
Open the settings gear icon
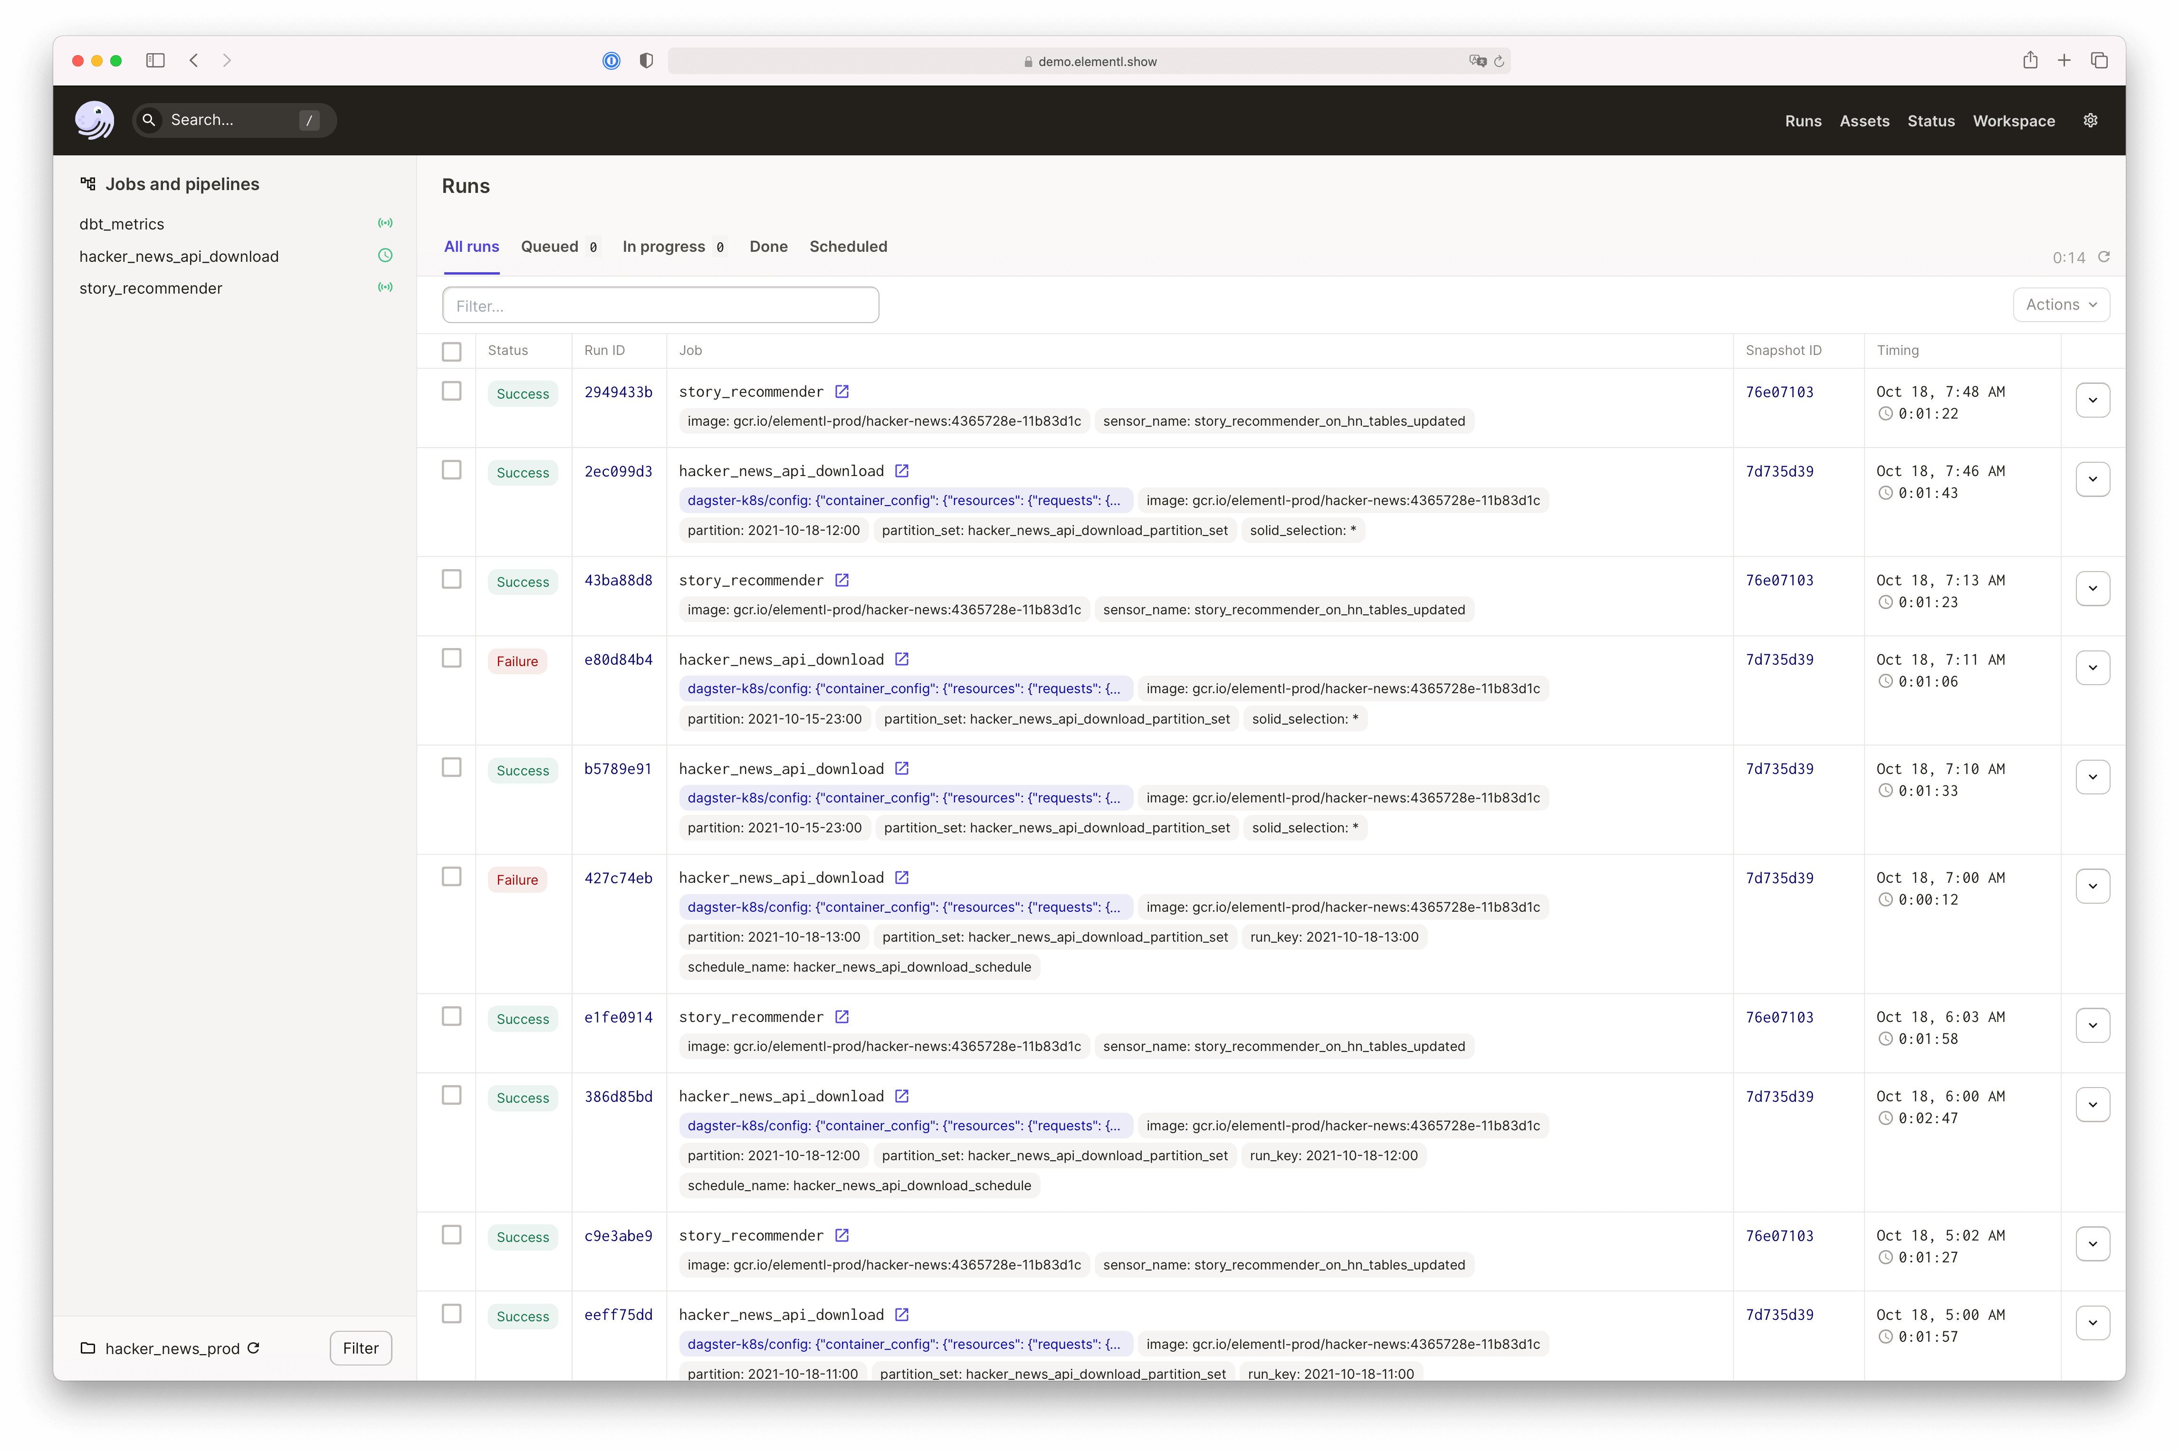pos(2090,120)
